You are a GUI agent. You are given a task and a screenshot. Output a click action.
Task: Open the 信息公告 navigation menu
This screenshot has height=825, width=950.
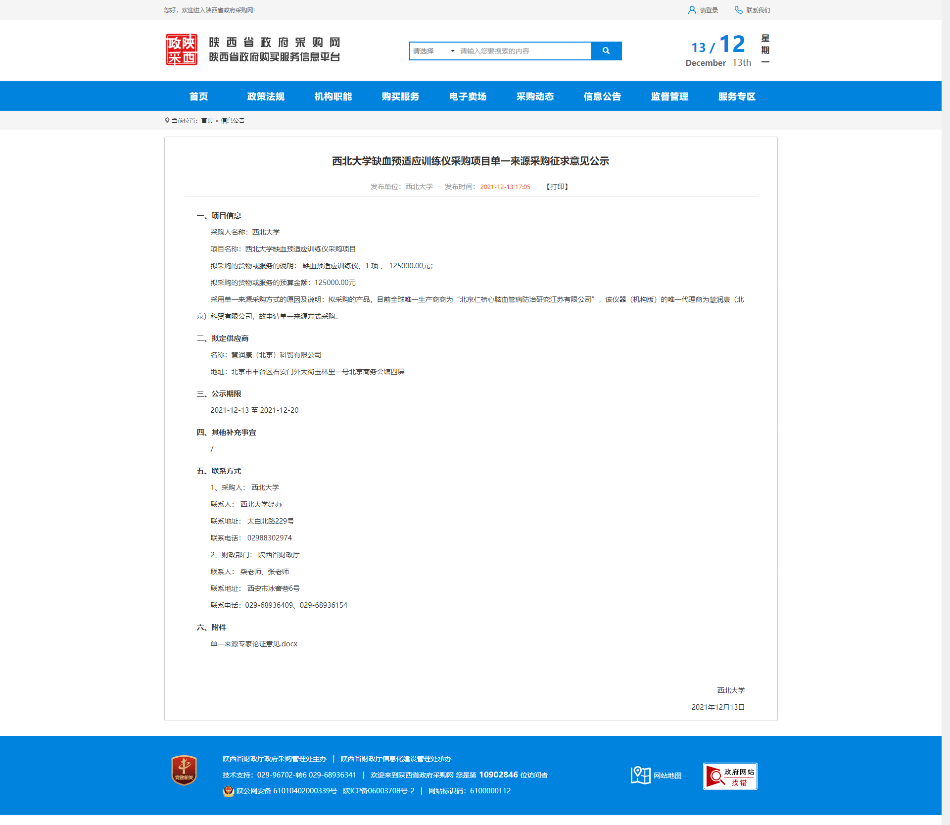[602, 97]
